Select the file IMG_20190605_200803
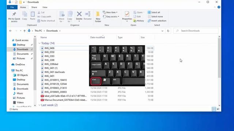Screen dimensions: 234x131 coord(56,92)
